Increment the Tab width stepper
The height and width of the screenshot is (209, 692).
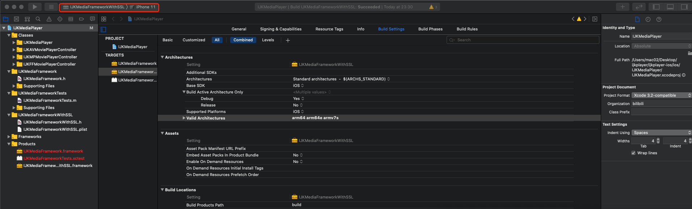[658, 139]
